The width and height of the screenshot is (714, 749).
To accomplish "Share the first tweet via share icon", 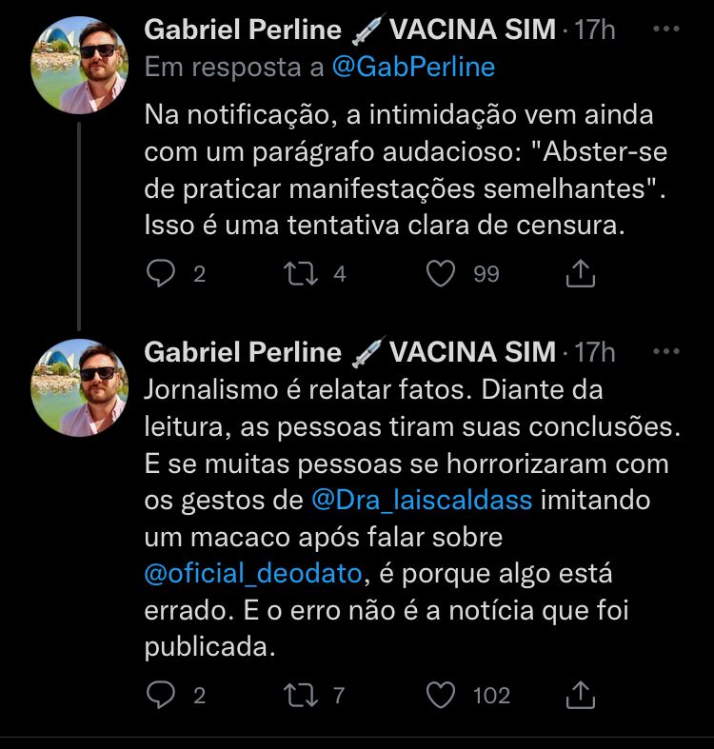I will click(580, 274).
